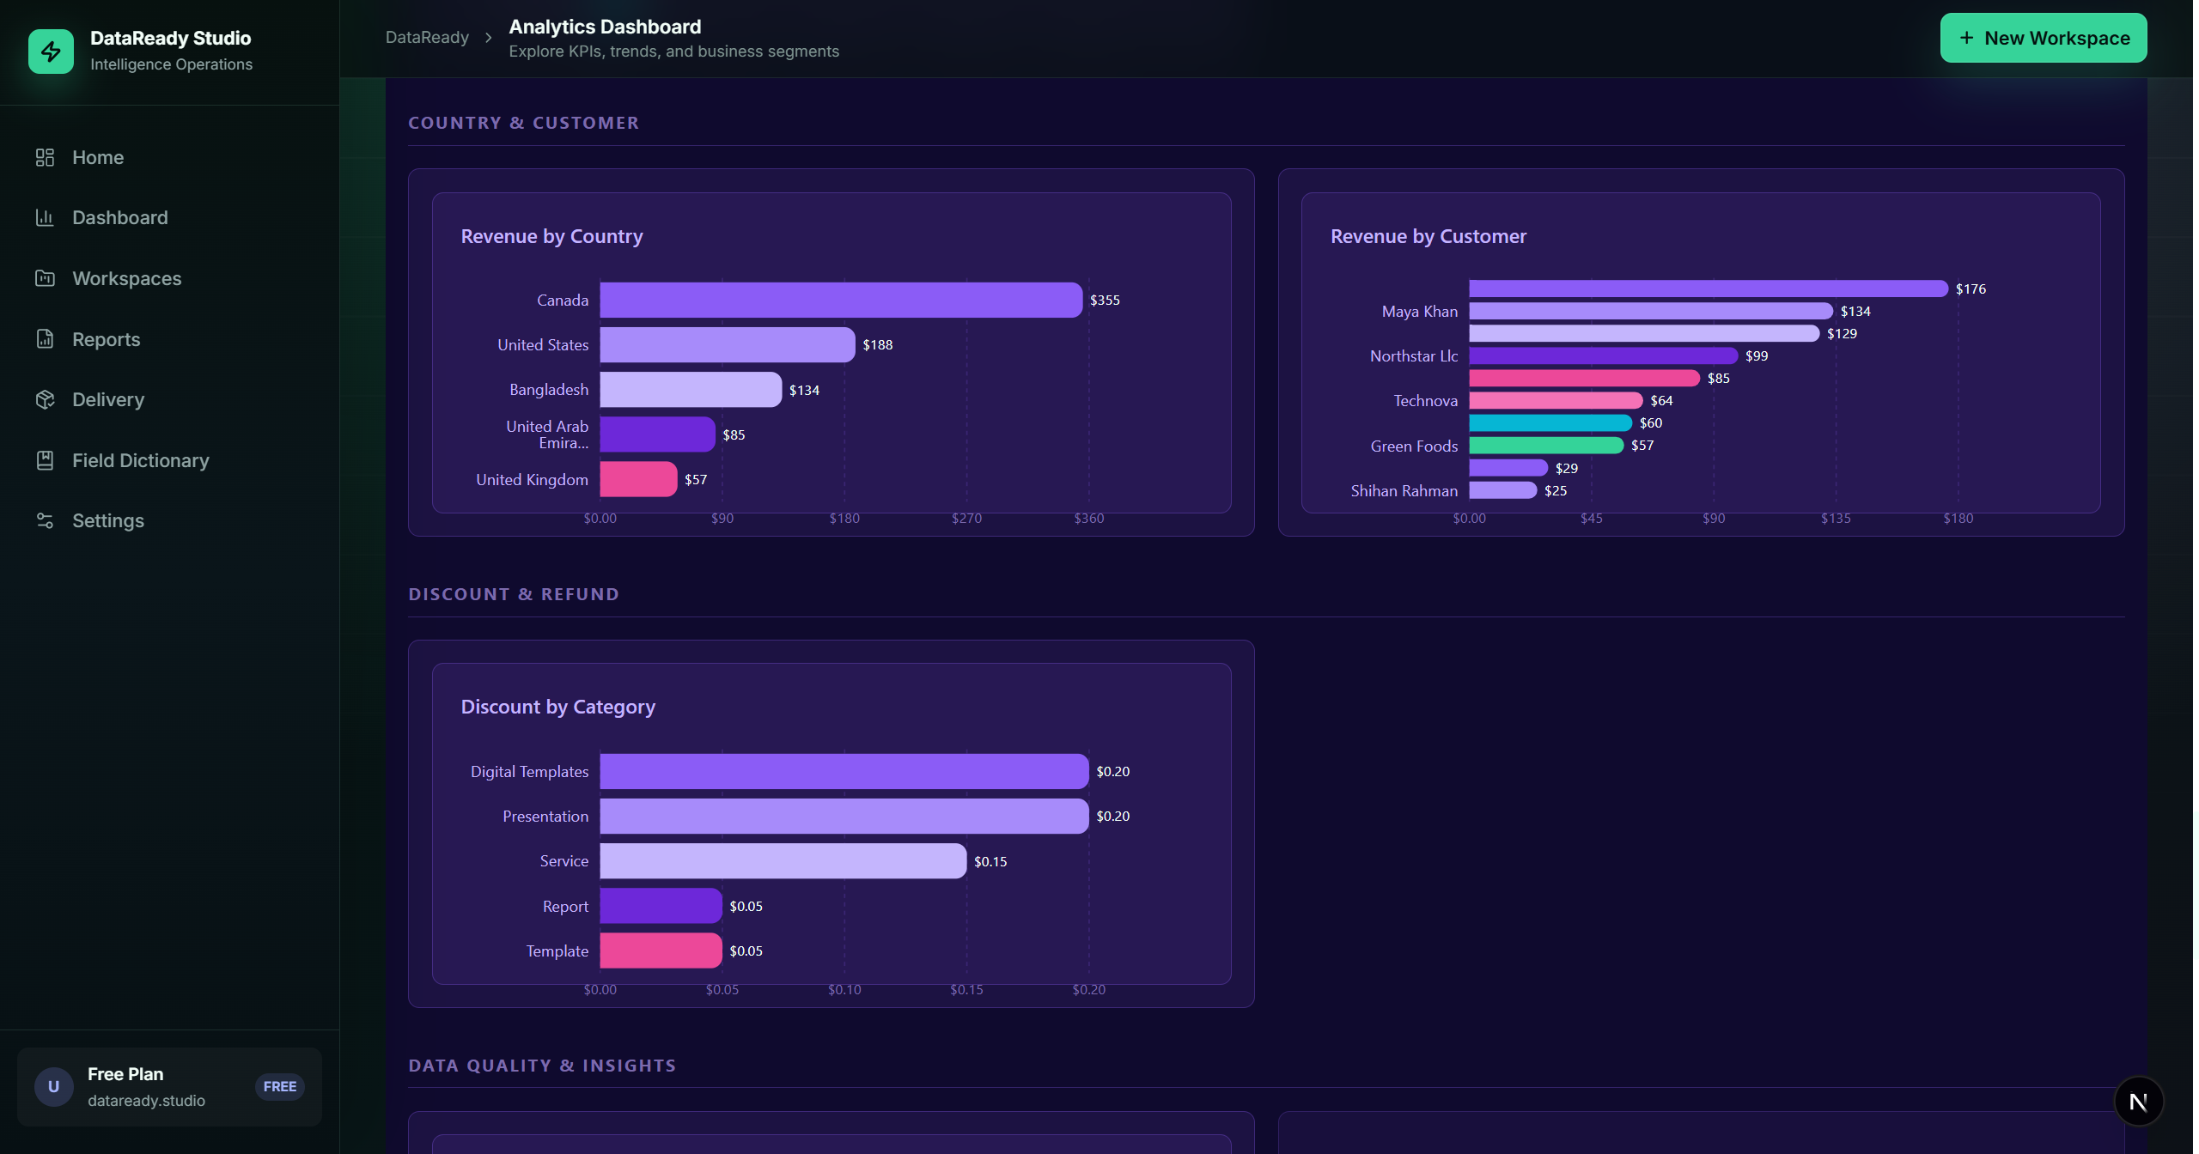
Task: Click the Reports document icon
Action: pos(45,339)
